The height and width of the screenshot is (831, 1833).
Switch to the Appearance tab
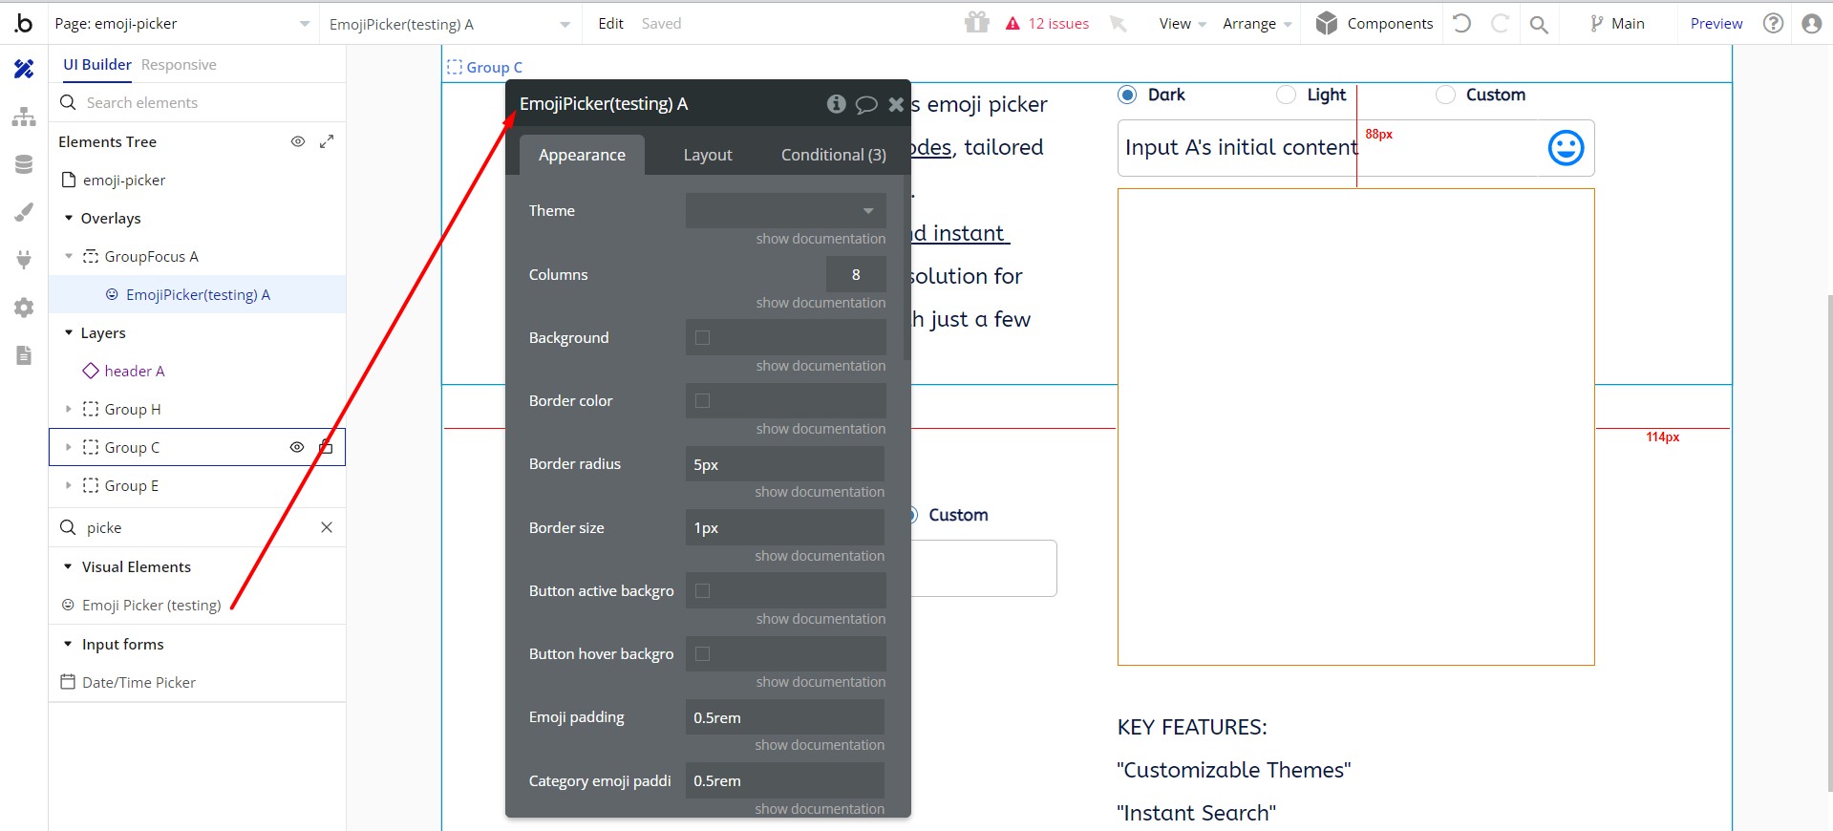tap(582, 155)
